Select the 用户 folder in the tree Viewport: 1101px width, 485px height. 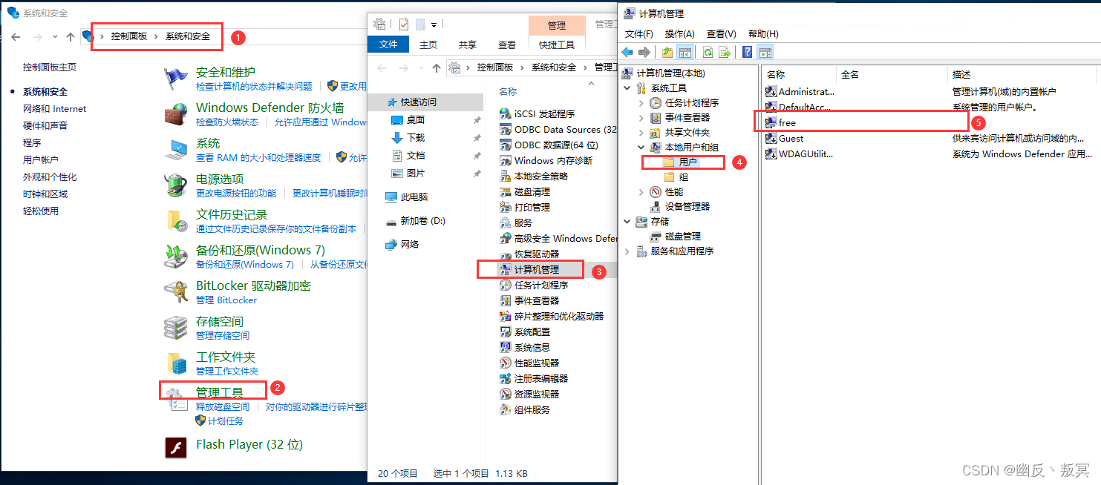[x=681, y=162]
